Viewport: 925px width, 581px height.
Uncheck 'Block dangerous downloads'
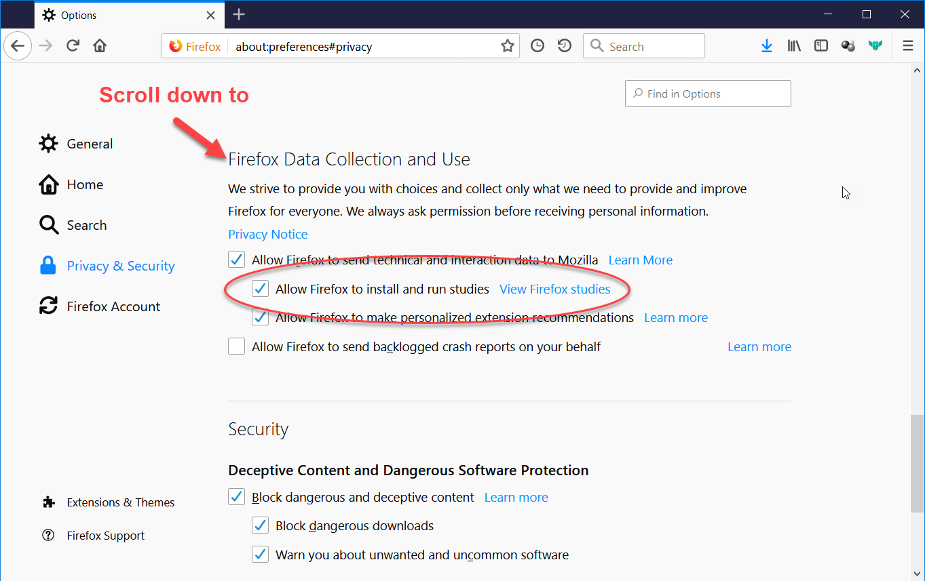pyautogui.click(x=260, y=525)
